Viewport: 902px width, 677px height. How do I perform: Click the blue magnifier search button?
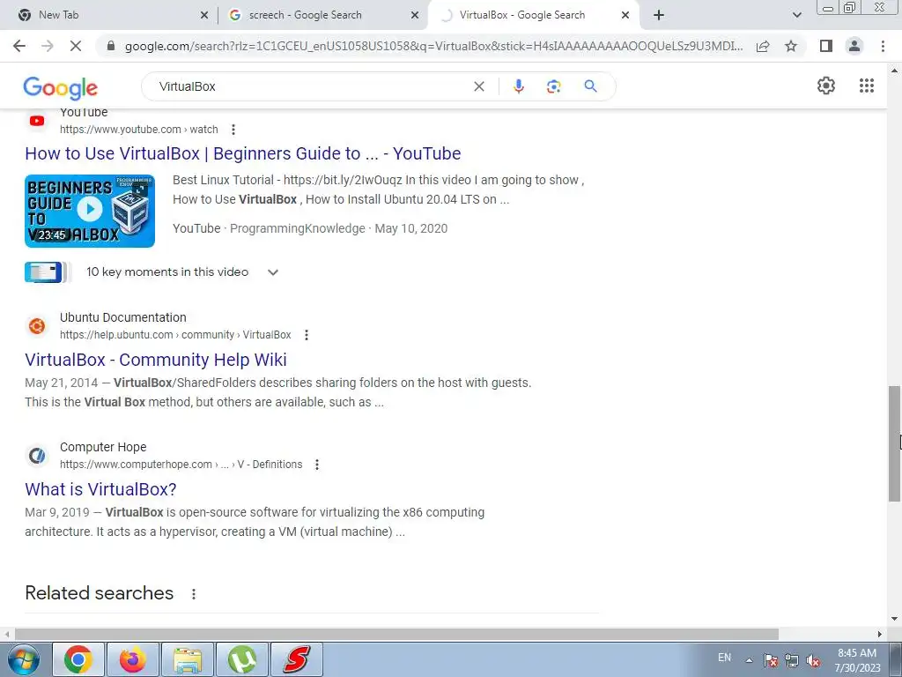(x=590, y=86)
